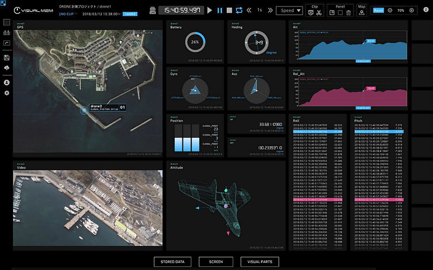The image size is (433, 270).
Task: Click the floppy disk save icon in sidebar
Action: 6,57
